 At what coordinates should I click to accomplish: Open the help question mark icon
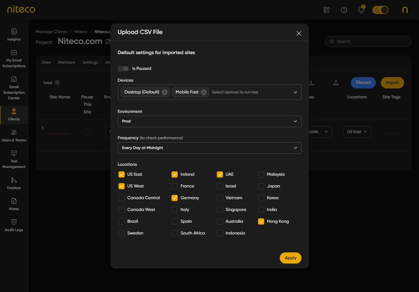[344, 10]
